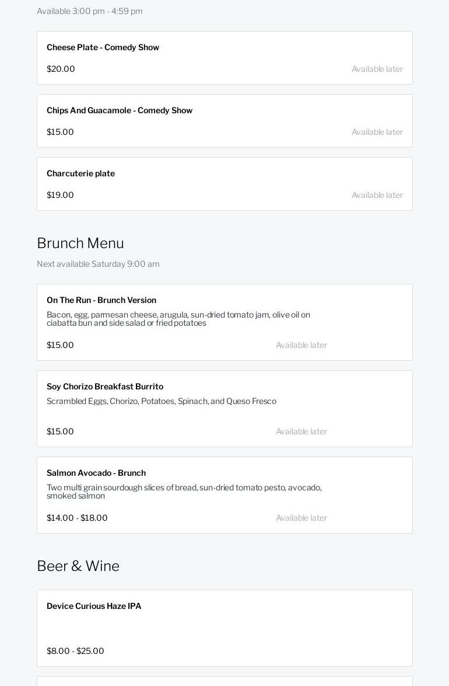Click the Brunch Menu section heading

pyautogui.click(x=80, y=243)
